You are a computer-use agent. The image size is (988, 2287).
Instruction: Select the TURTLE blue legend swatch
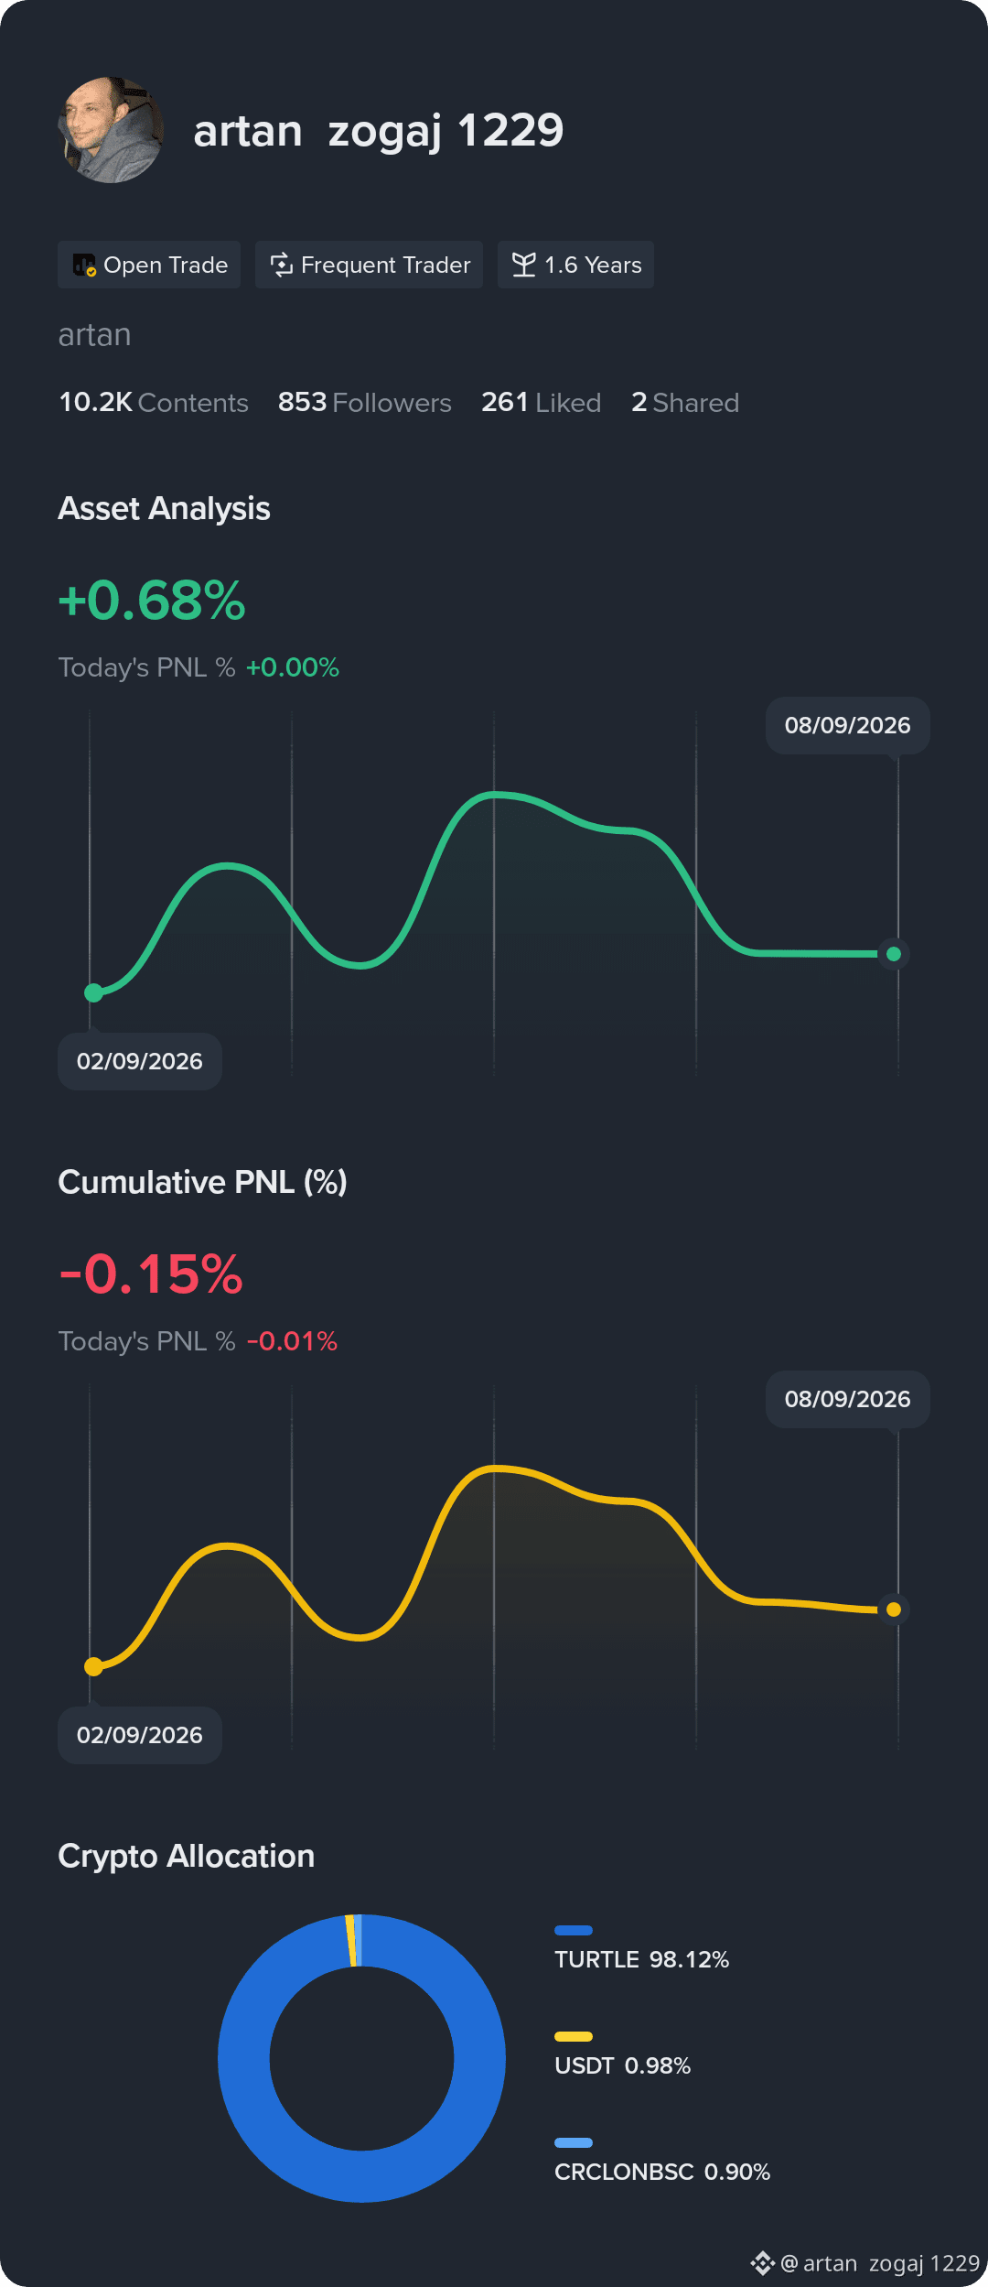574,1930
